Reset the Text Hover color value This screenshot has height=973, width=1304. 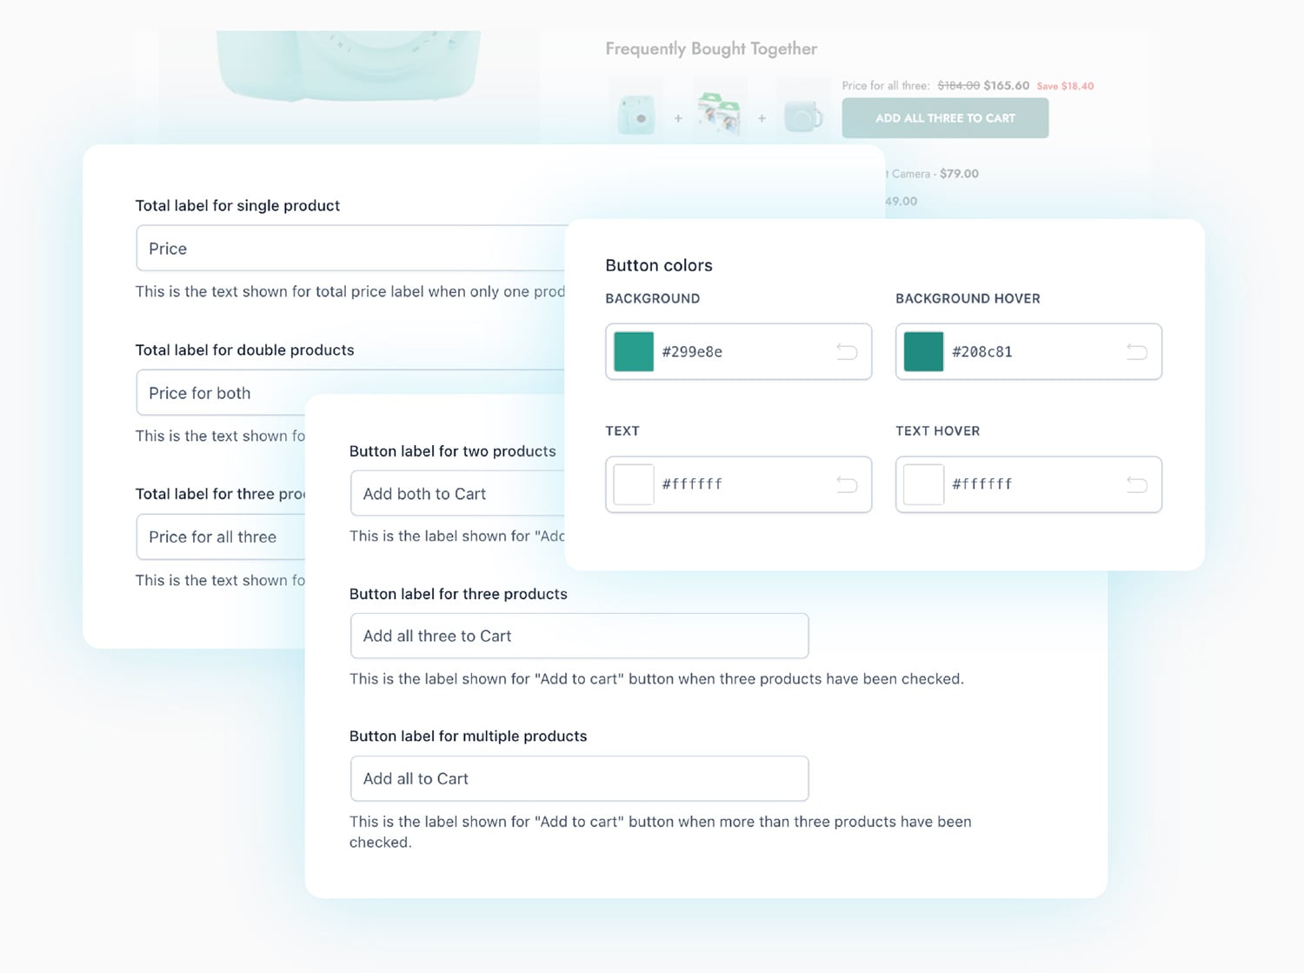click(1136, 484)
